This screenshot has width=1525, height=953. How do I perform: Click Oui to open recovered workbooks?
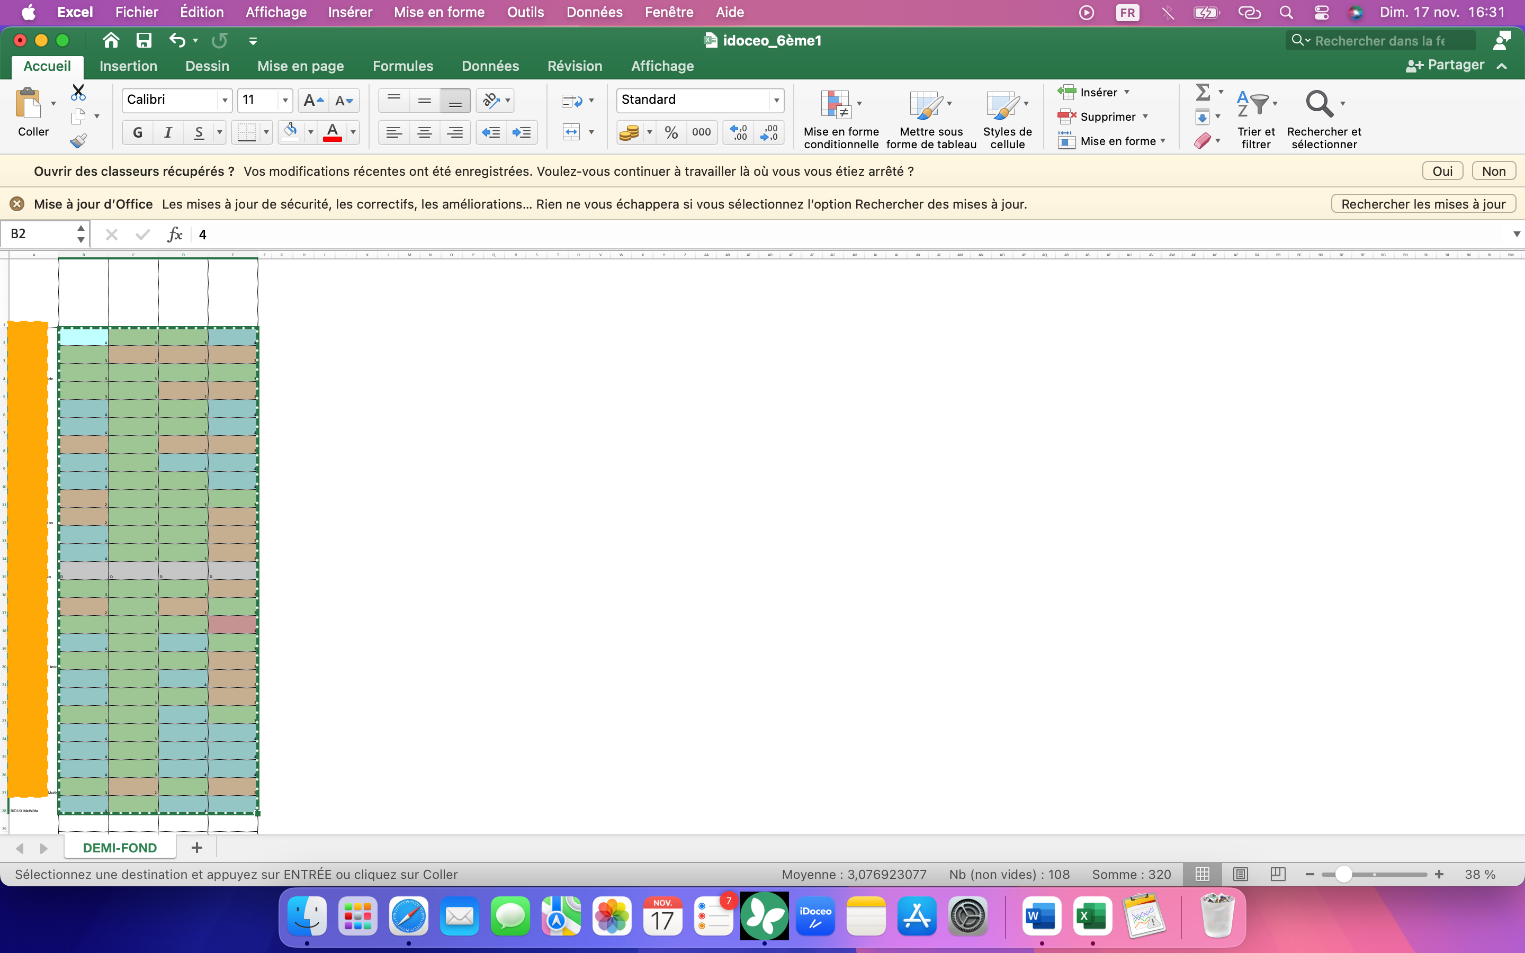pos(1442,172)
